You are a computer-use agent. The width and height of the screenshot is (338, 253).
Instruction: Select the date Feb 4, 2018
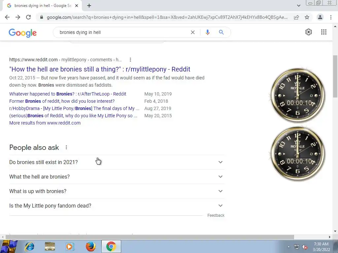[x=156, y=101]
